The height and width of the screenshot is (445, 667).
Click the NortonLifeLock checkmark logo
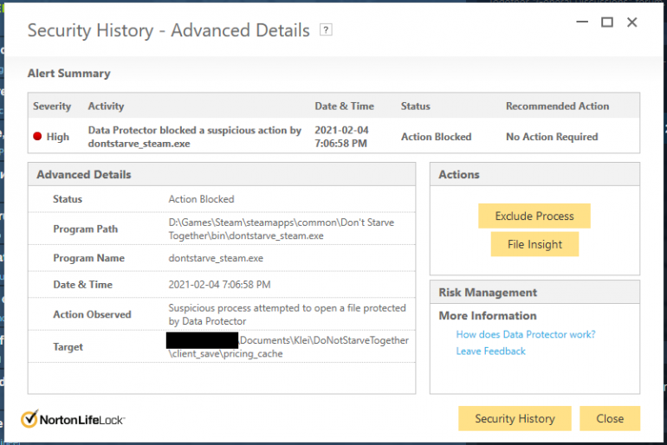click(x=29, y=419)
